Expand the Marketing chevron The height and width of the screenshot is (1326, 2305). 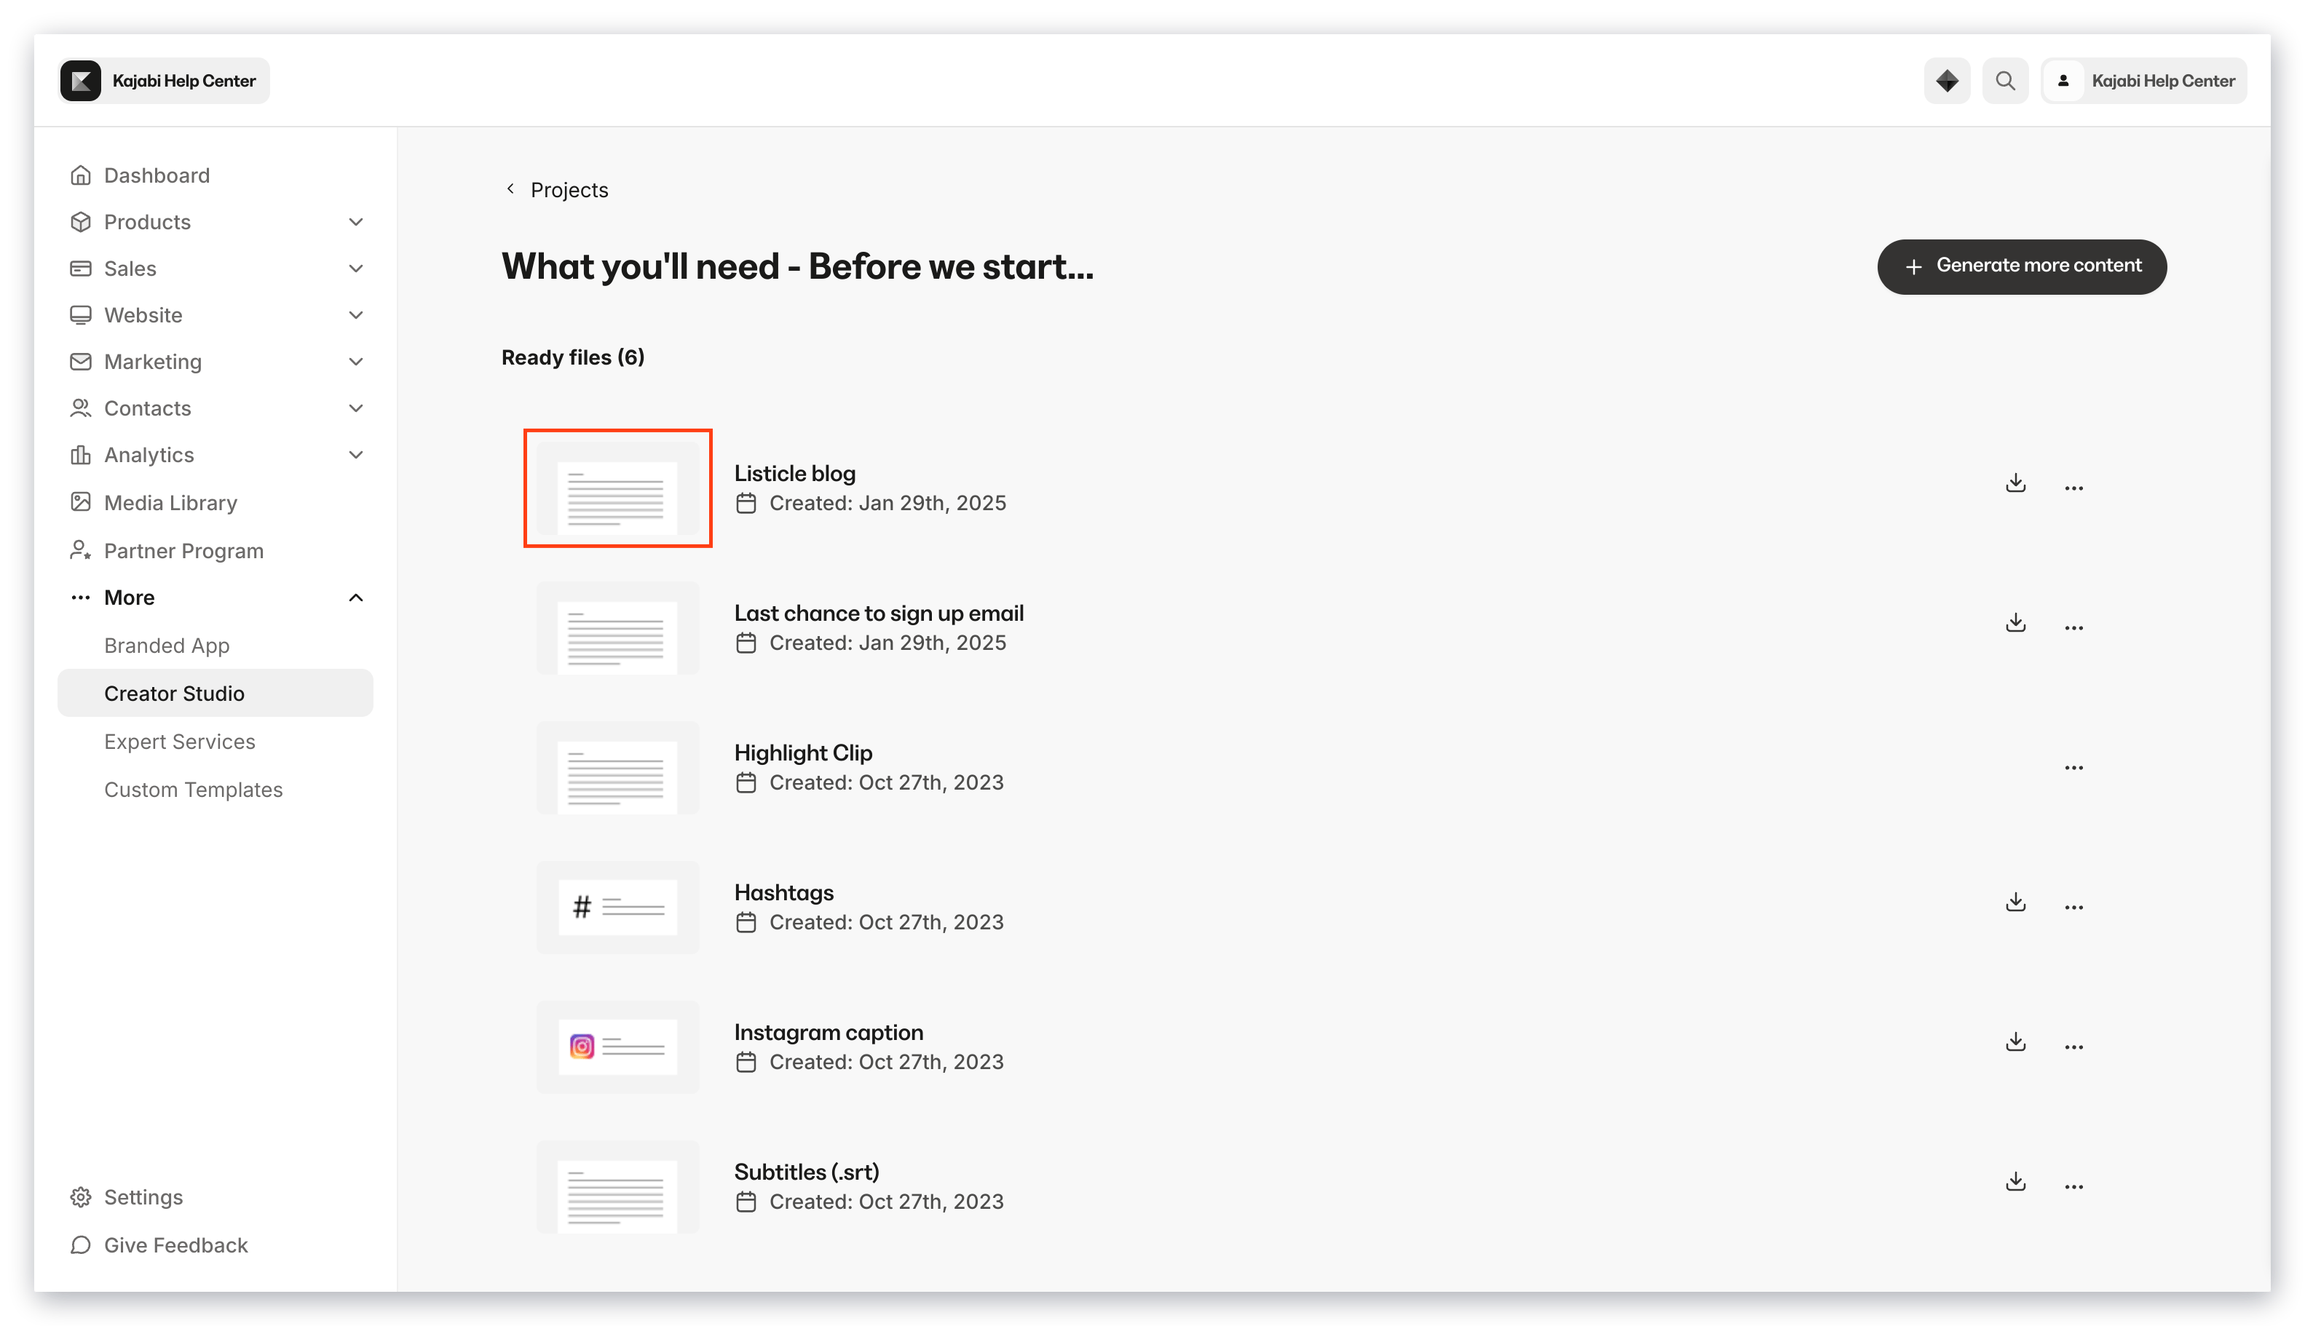(x=355, y=362)
